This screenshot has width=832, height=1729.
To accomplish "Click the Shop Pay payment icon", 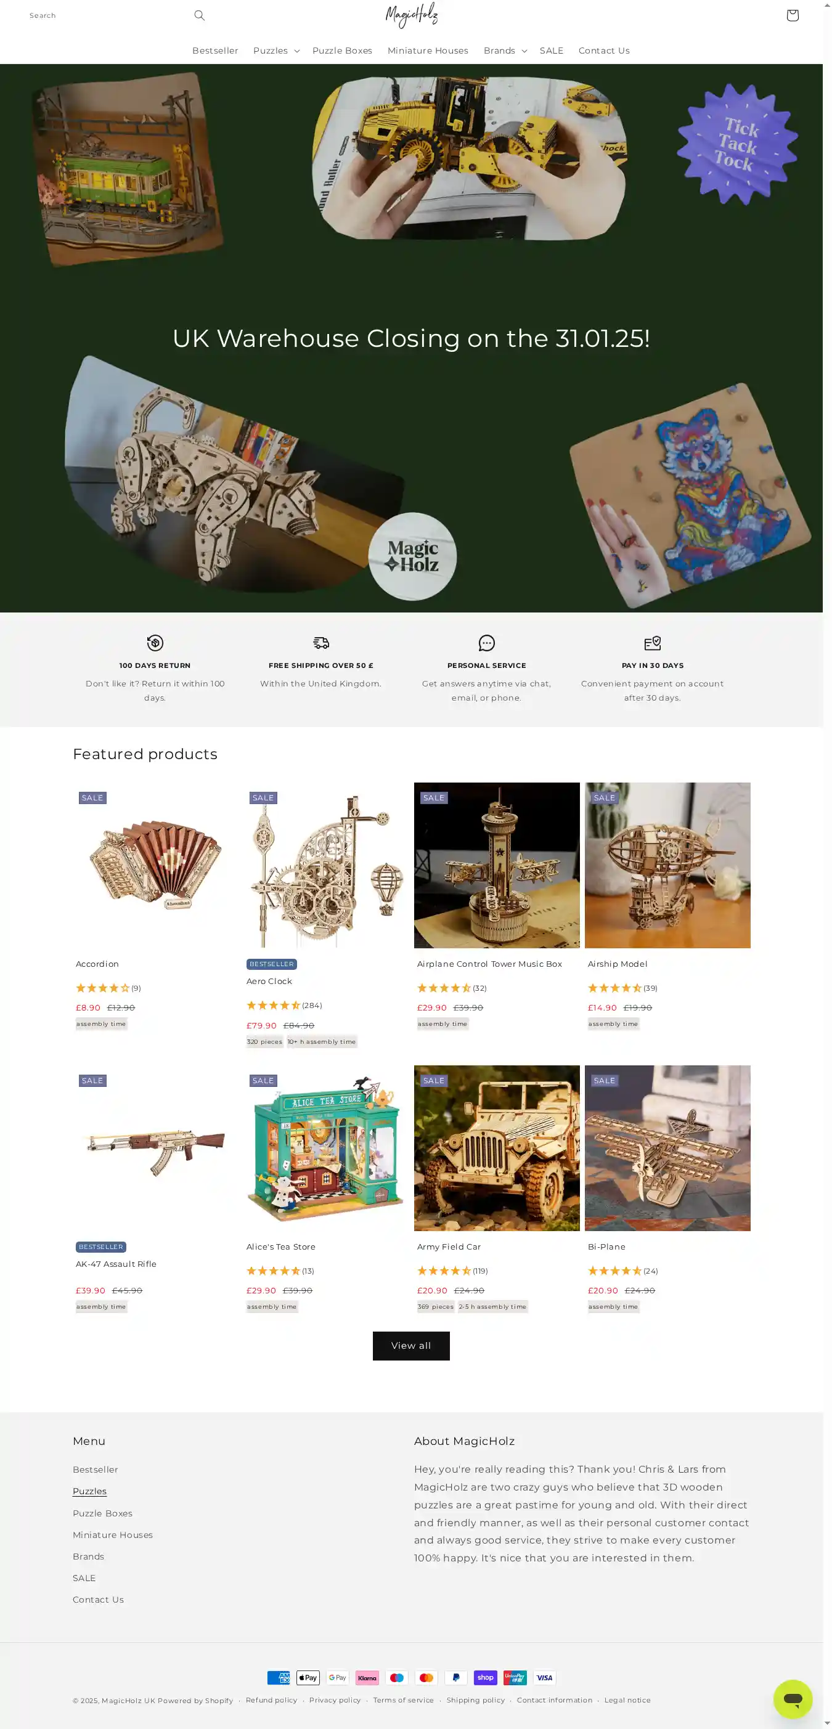I will [486, 1677].
